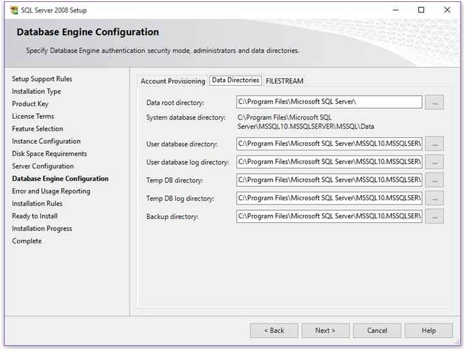This screenshot has width=465, height=350.
Task: Browse for Backup directory
Action: [x=434, y=216]
